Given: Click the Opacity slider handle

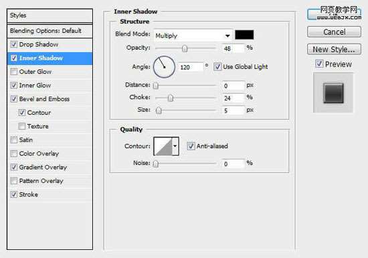Looking at the screenshot, I should pyautogui.click(x=185, y=48).
